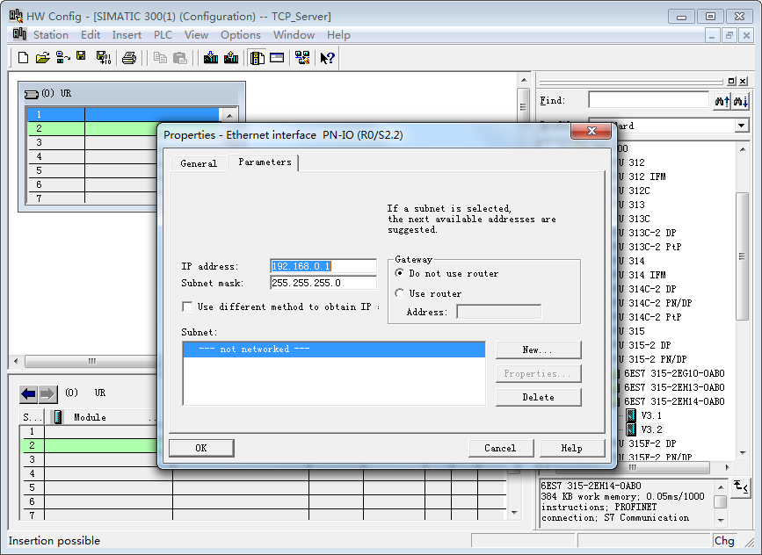762x555 pixels.
Task: Click the context Help arrow icon
Action: [327, 58]
